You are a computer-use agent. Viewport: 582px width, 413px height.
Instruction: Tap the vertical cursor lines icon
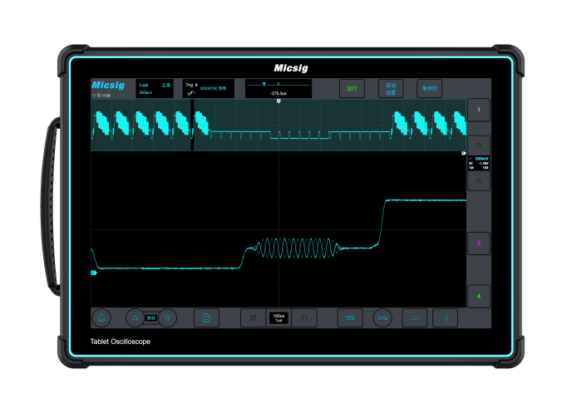tap(446, 317)
